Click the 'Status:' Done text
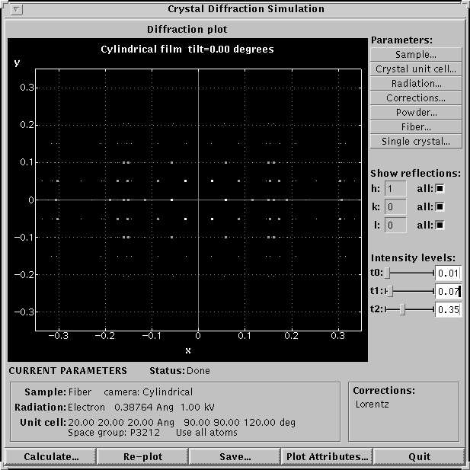 (180, 371)
